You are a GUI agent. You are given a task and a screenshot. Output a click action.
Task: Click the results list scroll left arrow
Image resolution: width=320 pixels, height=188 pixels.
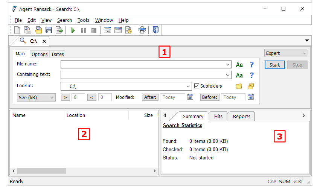pos(14,171)
